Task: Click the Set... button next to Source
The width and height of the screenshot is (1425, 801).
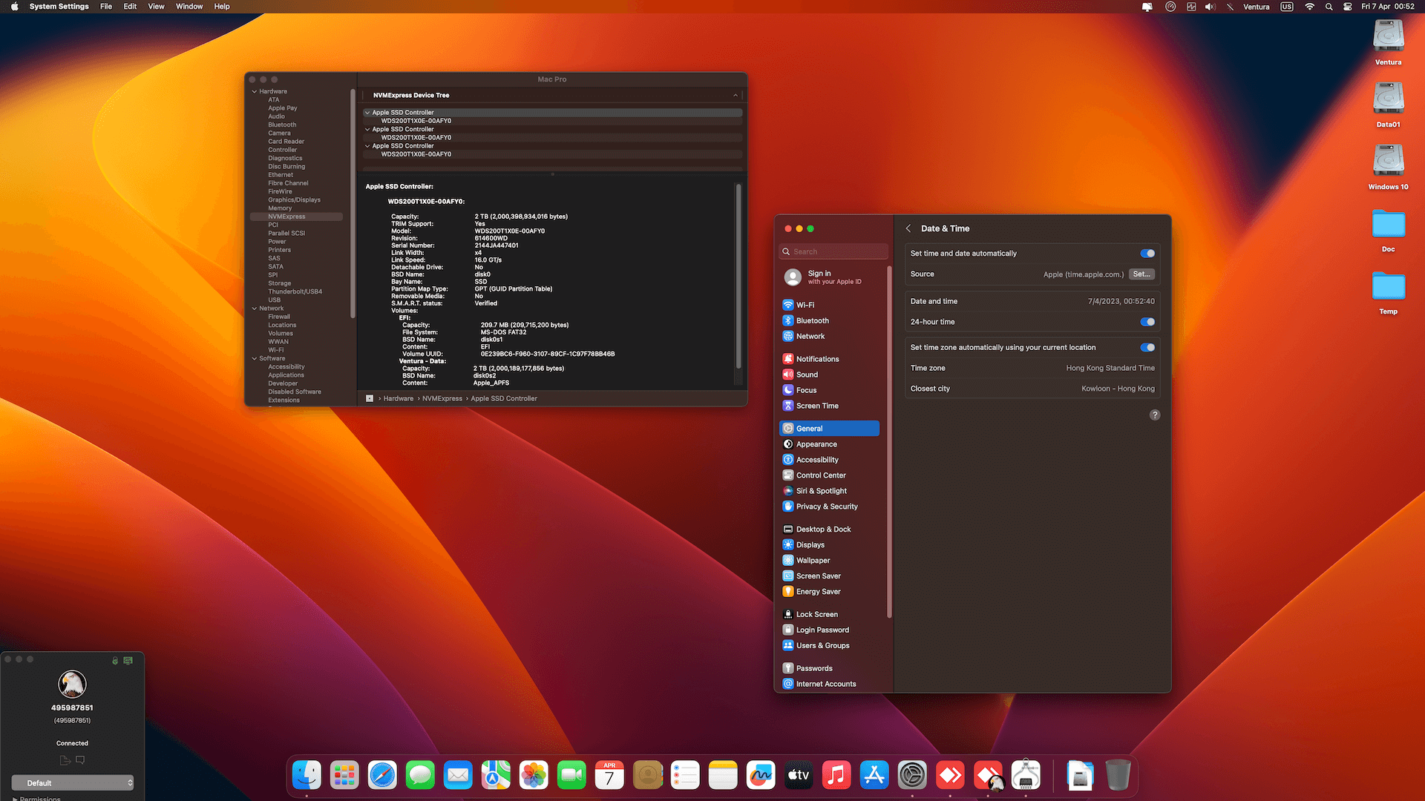Action: point(1141,274)
